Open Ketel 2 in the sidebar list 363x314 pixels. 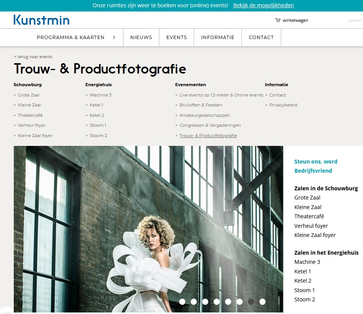click(x=303, y=281)
